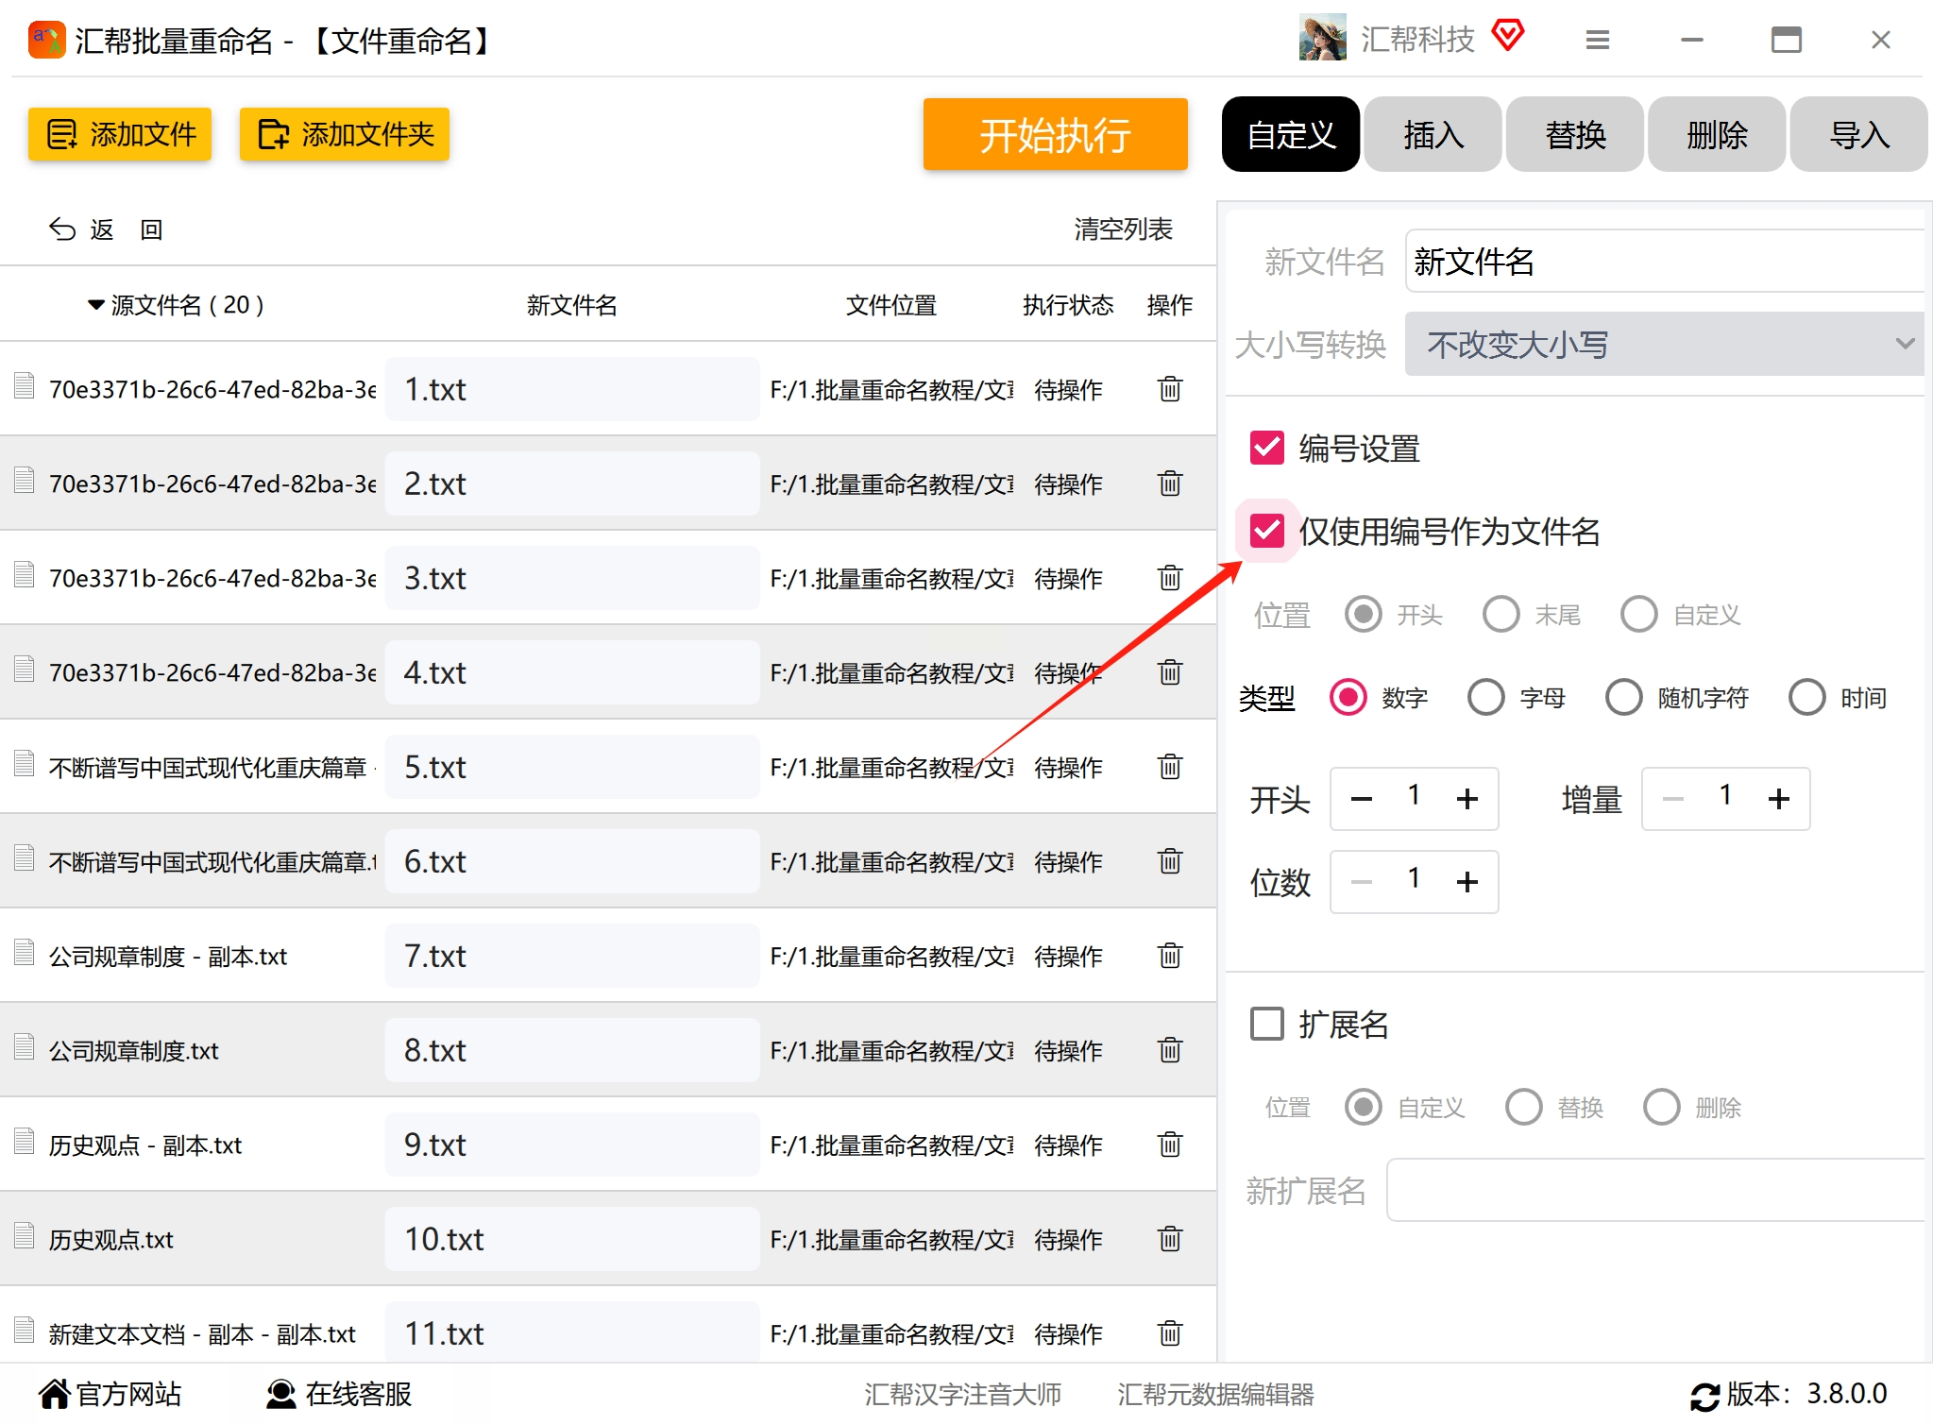
Task: Enable the 扩展名 checkbox
Action: [x=1266, y=1024]
